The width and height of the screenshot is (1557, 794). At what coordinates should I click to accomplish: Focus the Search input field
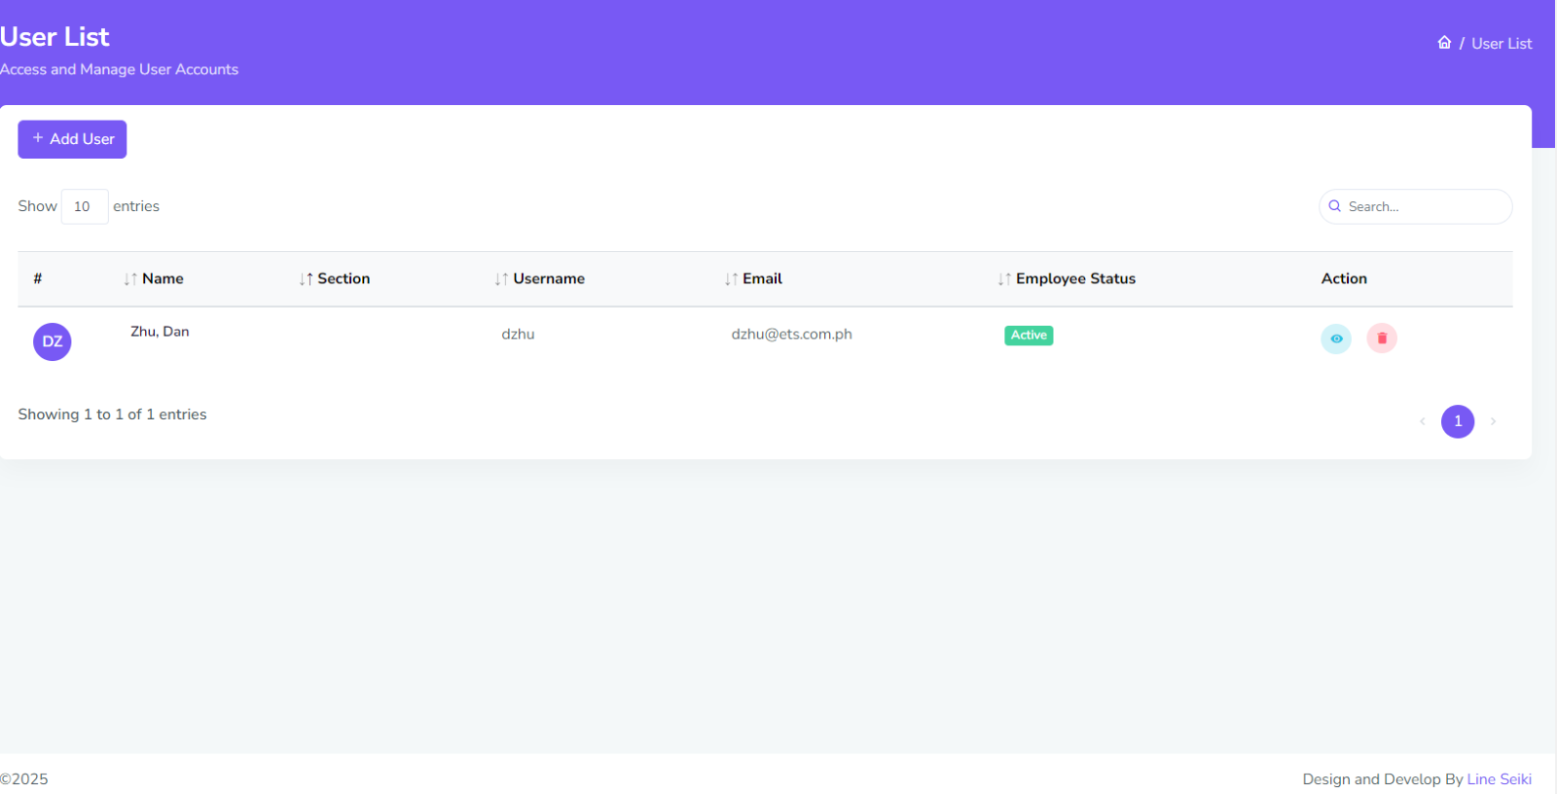point(1416,206)
